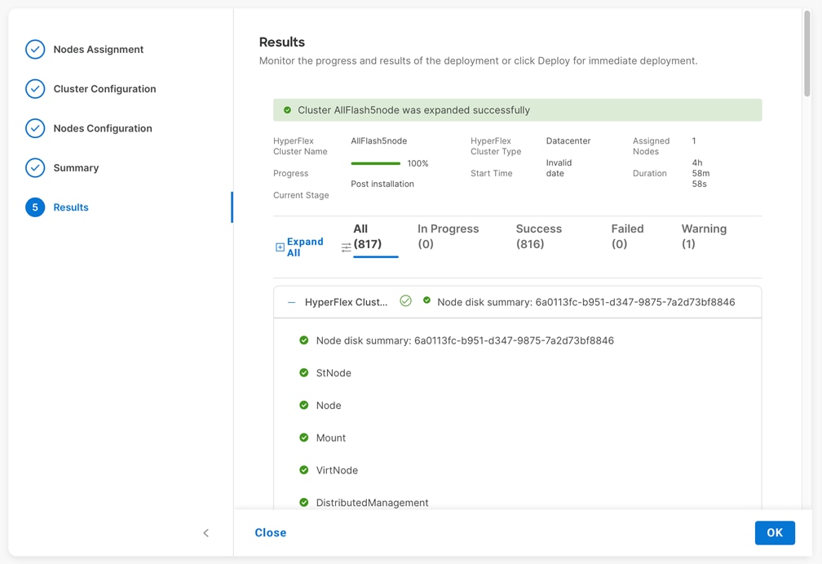Collapse the sidebar with the left chevron

(x=206, y=533)
